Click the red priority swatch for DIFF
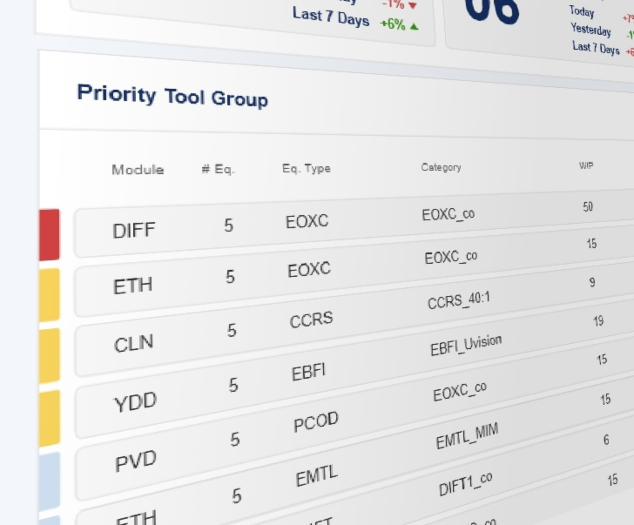This screenshot has width=634, height=525. coord(49,235)
